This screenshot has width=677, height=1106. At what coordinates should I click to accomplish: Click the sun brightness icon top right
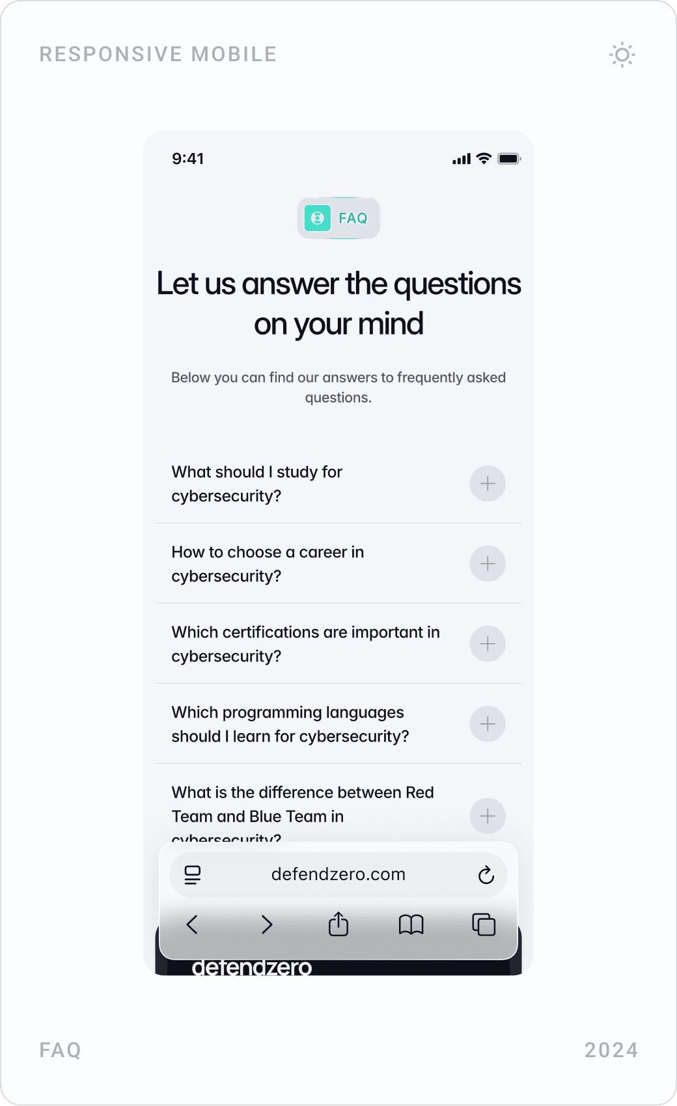tap(622, 55)
